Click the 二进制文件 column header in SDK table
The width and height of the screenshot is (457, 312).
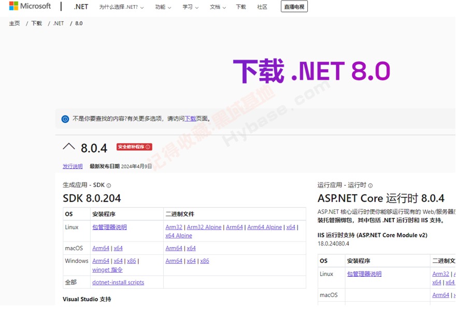tap(180, 214)
